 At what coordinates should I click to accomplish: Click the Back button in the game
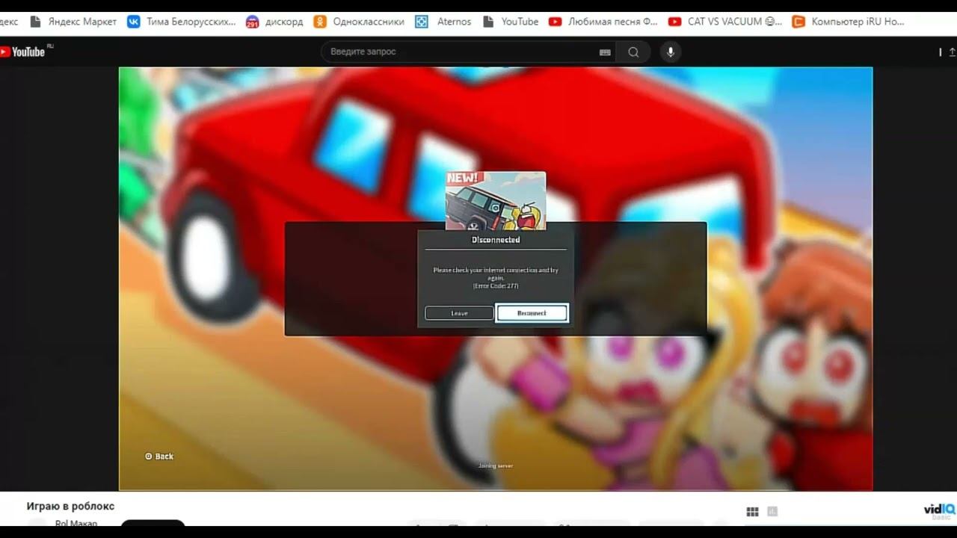[159, 457]
